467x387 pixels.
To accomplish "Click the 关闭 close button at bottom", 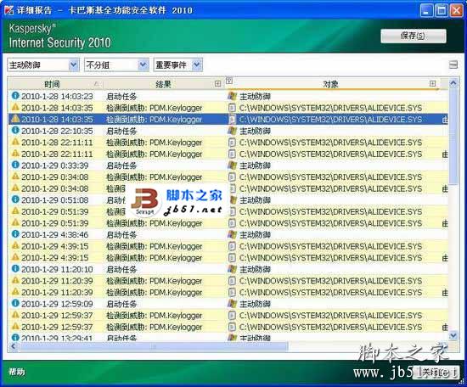I will (436, 372).
